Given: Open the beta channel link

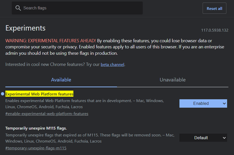Looking at the screenshot, I should tap(112, 65).
